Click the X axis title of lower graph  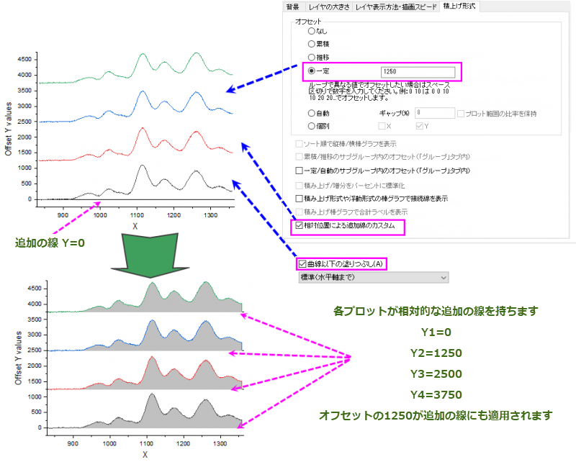[145, 455]
